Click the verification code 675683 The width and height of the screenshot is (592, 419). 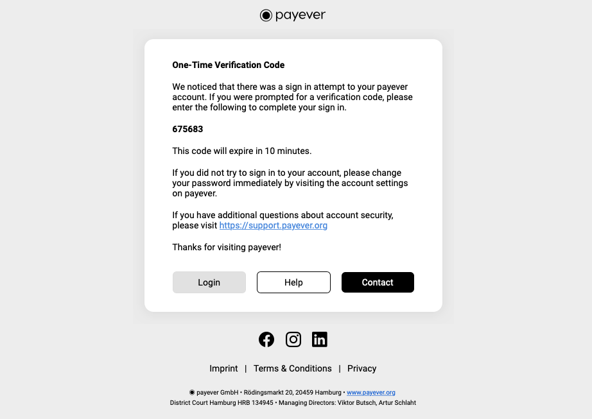click(187, 130)
